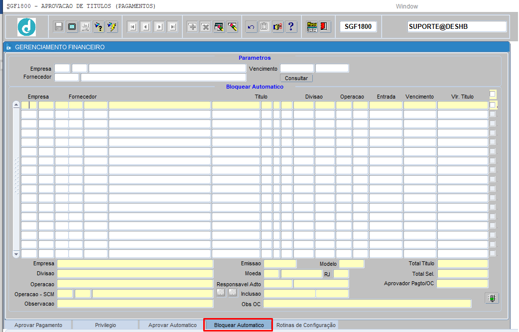Image resolution: width=519 pixels, height=332 pixels.
Task: Click the Clear Field eraser icon
Action: click(233, 27)
